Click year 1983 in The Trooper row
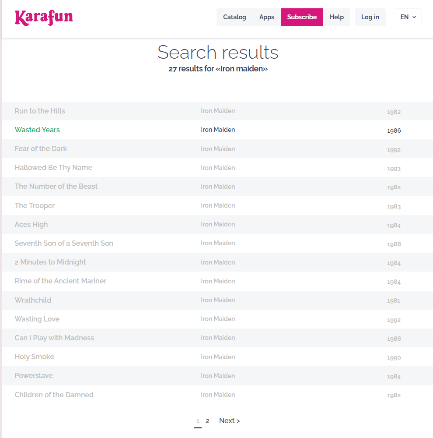This screenshot has width=433, height=438. (x=394, y=207)
